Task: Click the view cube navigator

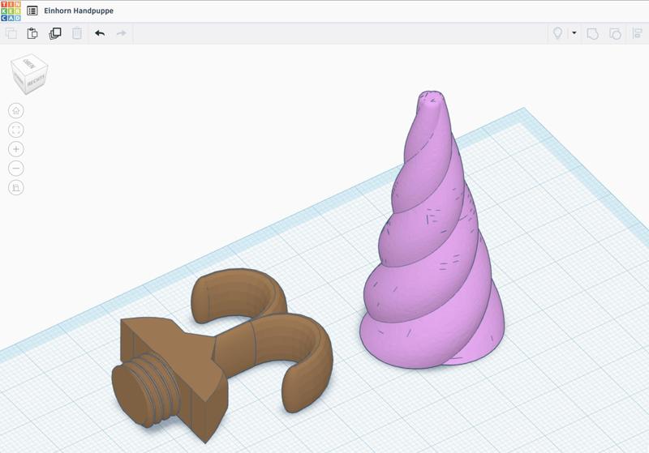Action: (29, 75)
